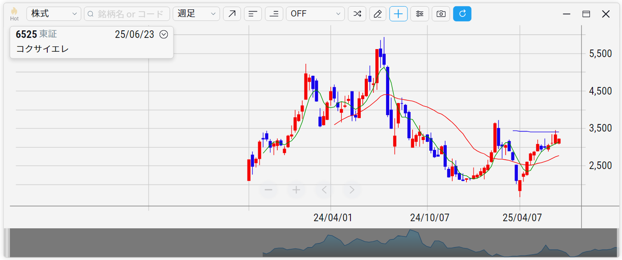Open the 株式 asset type dropdown

pos(54,14)
